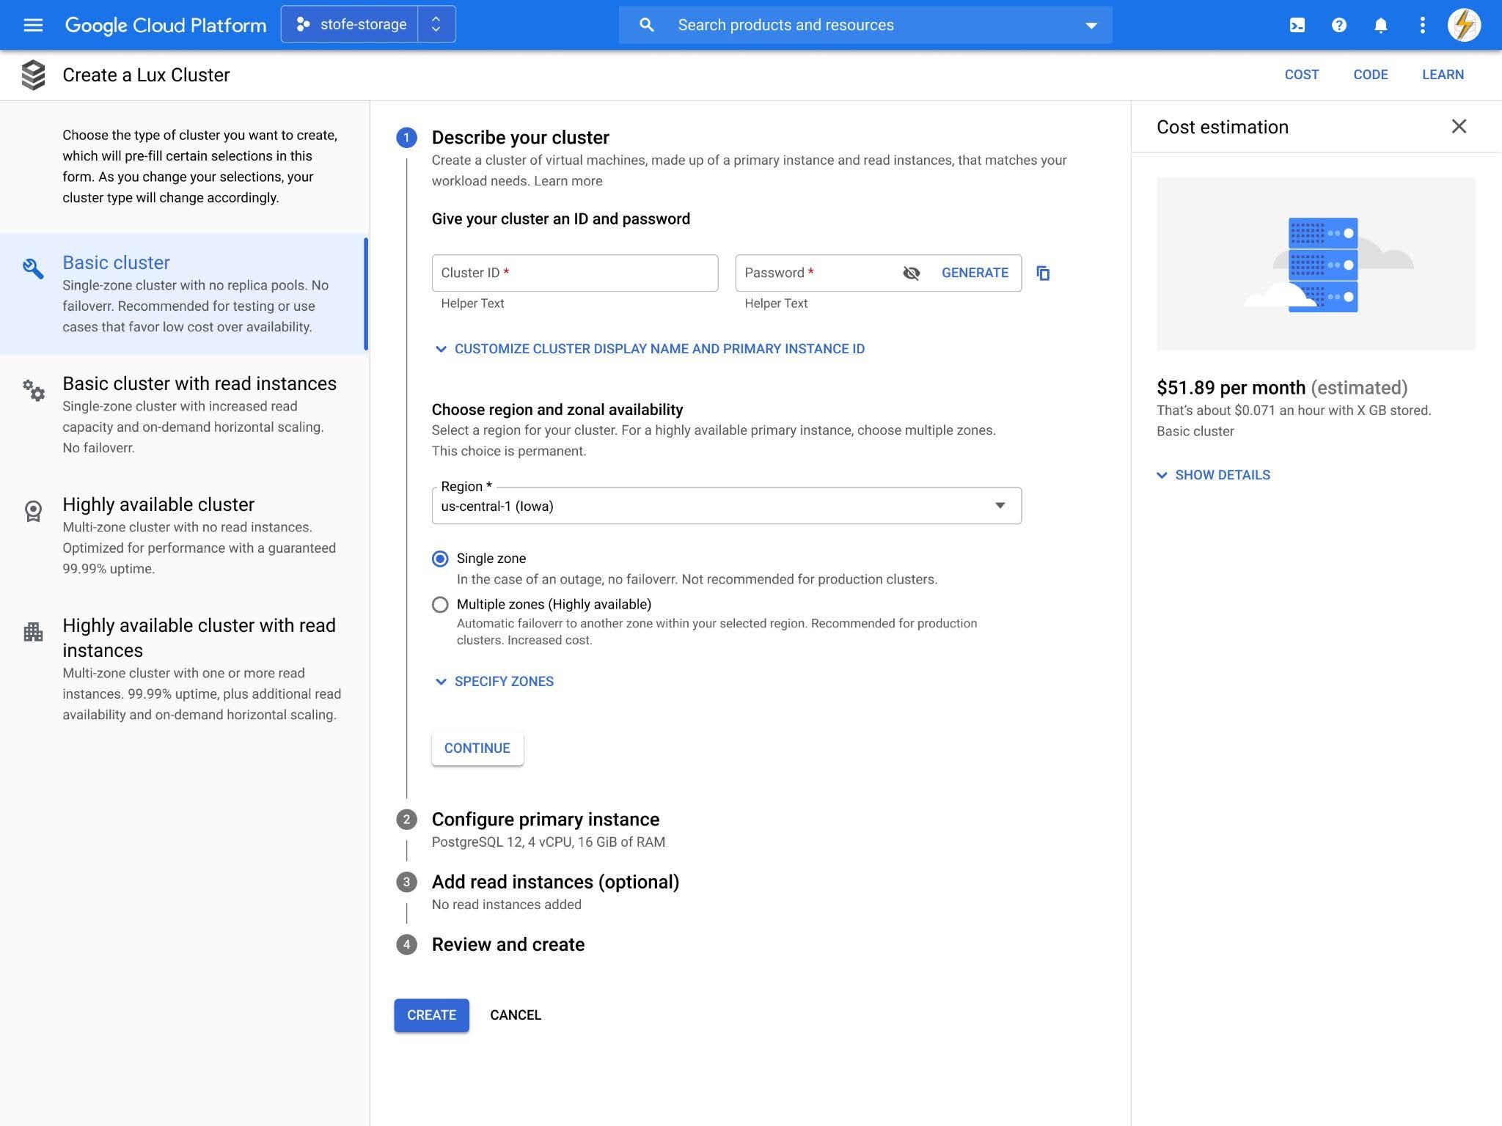The height and width of the screenshot is (1126, 1502).
Task: Click the gears icon for read instances cluster
Action: point(33,390)
